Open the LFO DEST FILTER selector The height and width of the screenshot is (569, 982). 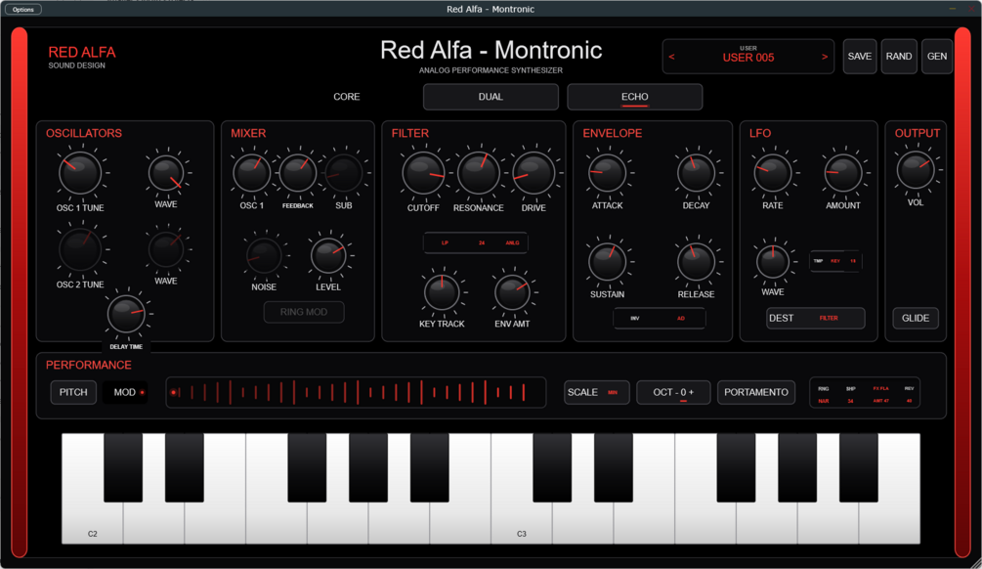[816, 319]
